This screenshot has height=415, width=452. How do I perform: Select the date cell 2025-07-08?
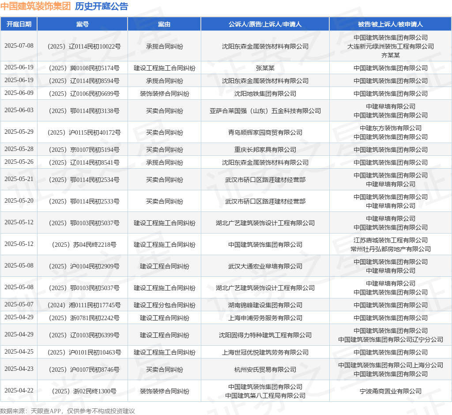19,46
